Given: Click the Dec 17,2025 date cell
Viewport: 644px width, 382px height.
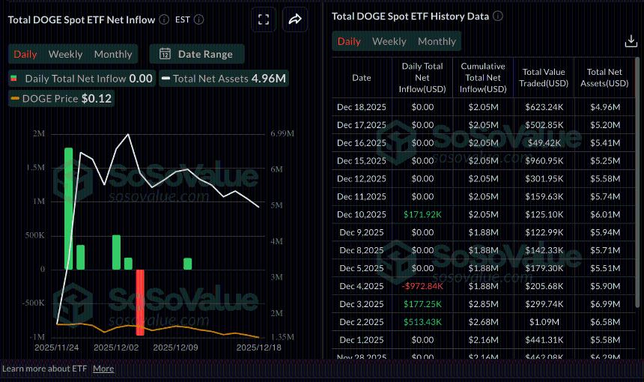Looking at the screenshot, I should click(x=362, y=125).
